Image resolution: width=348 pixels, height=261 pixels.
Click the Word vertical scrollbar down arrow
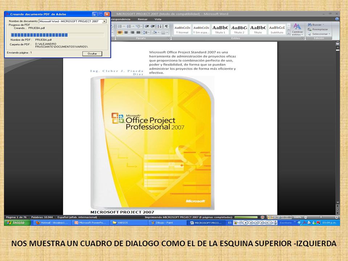[337, 202]
